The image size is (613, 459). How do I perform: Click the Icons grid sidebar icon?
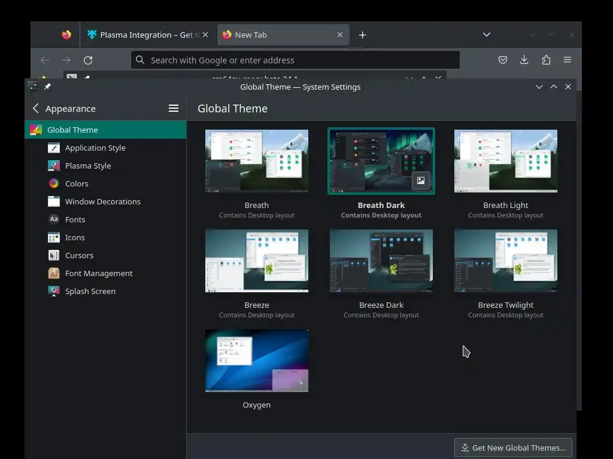[53, 237]
